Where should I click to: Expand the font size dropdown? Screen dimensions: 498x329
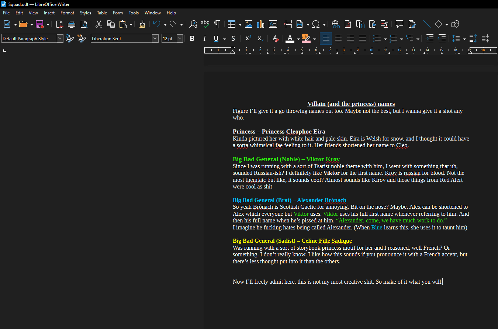coord(180,38)
